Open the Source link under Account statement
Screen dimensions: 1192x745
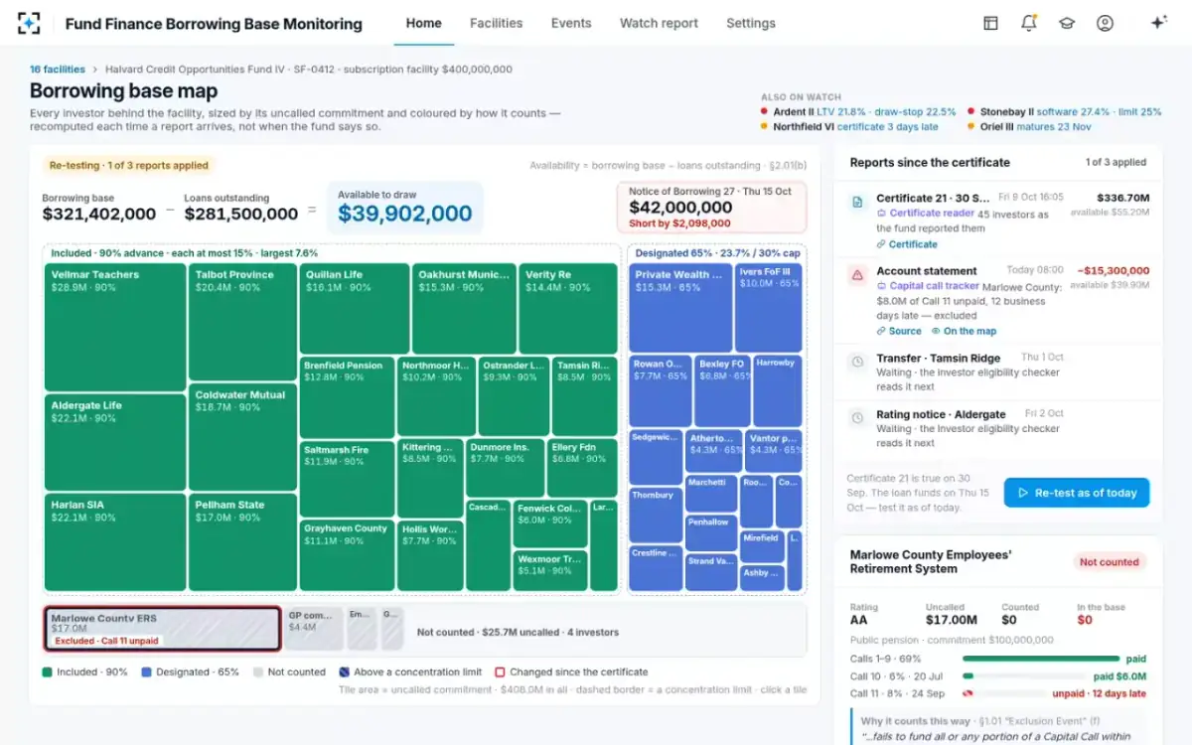coord(899,331)
